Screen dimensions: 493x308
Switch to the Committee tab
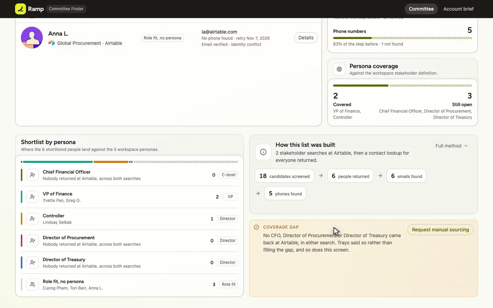pos(421,9)
